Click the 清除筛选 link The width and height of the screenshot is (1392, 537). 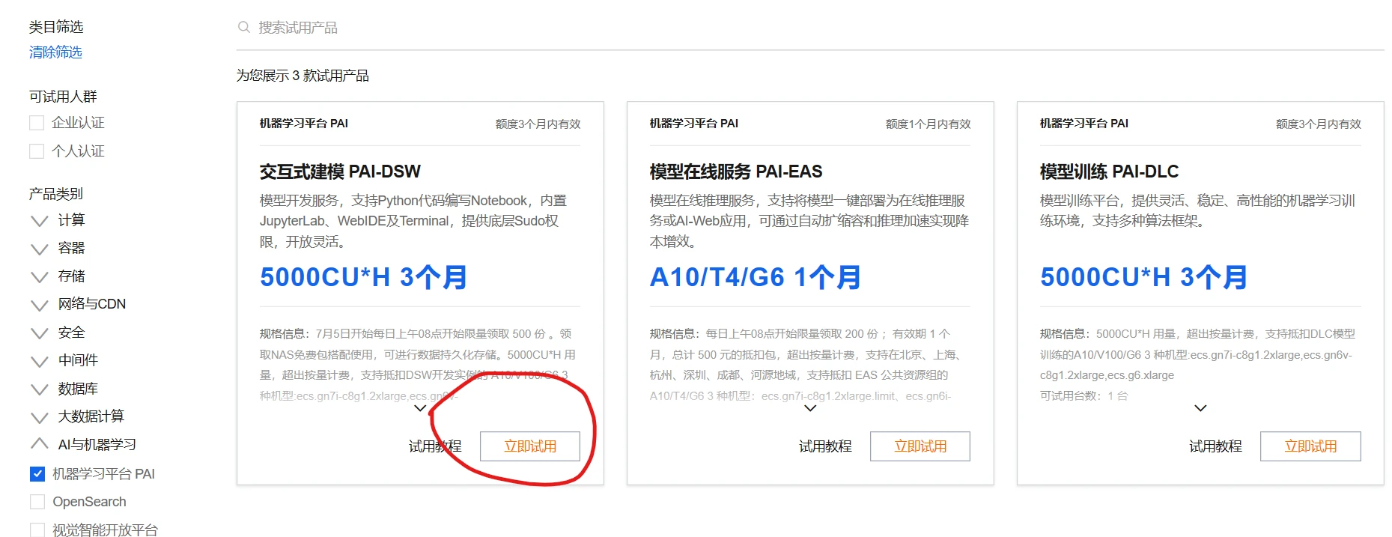(55, 52)
